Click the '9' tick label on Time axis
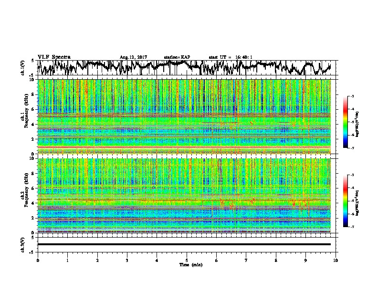This screenshot has width=378, height=292. tap(305, 261)
